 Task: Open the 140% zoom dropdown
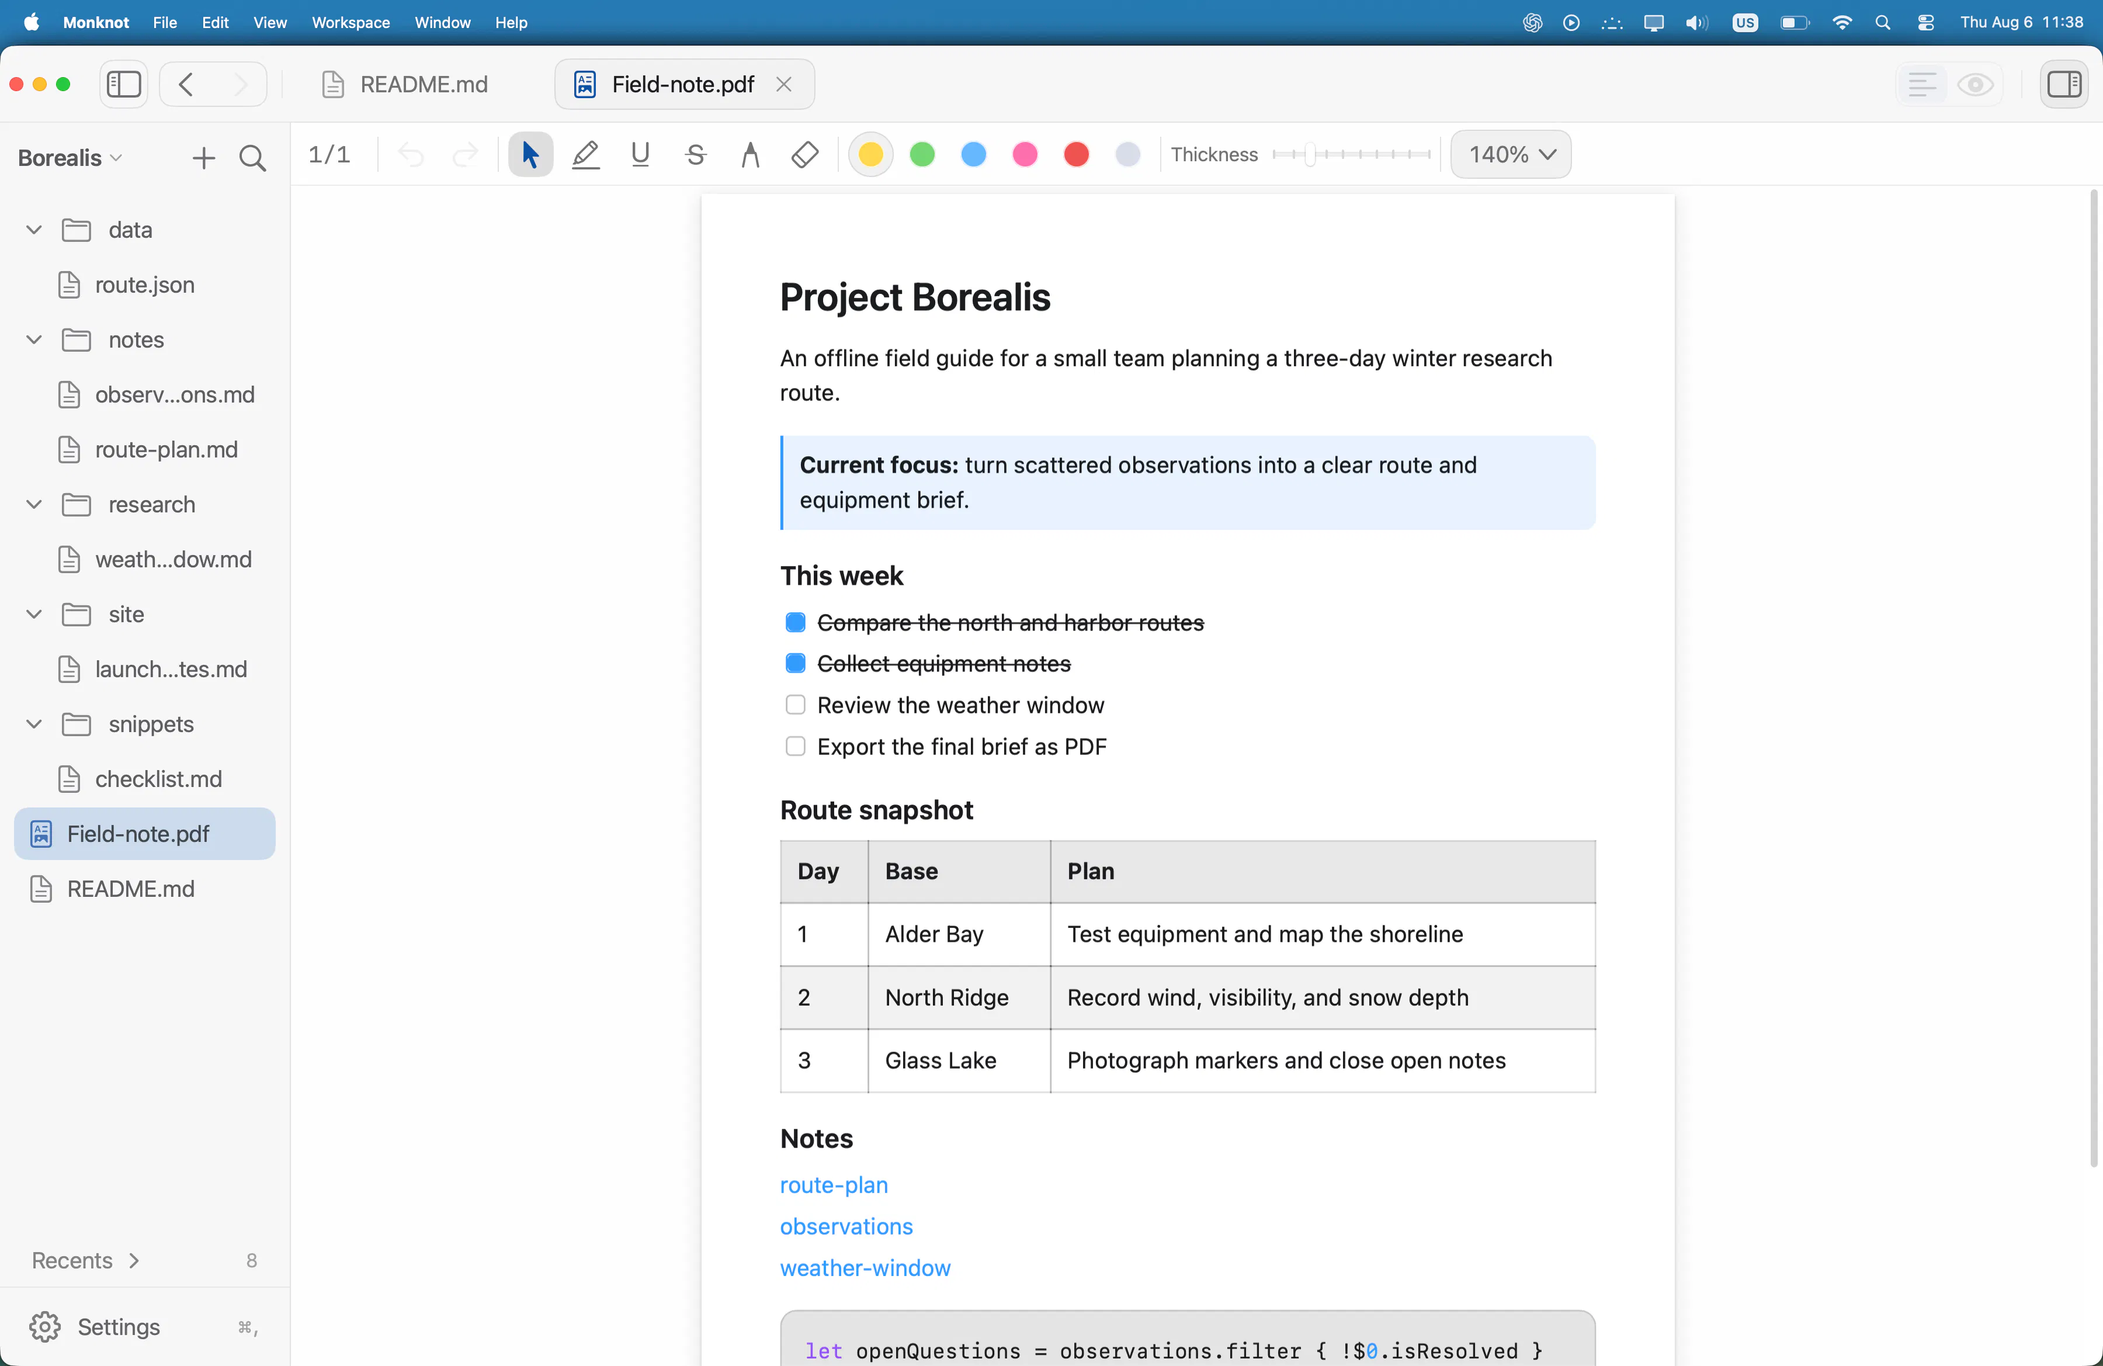(1511, 155)
